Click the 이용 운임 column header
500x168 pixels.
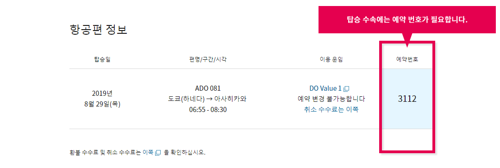coord(331,59)
